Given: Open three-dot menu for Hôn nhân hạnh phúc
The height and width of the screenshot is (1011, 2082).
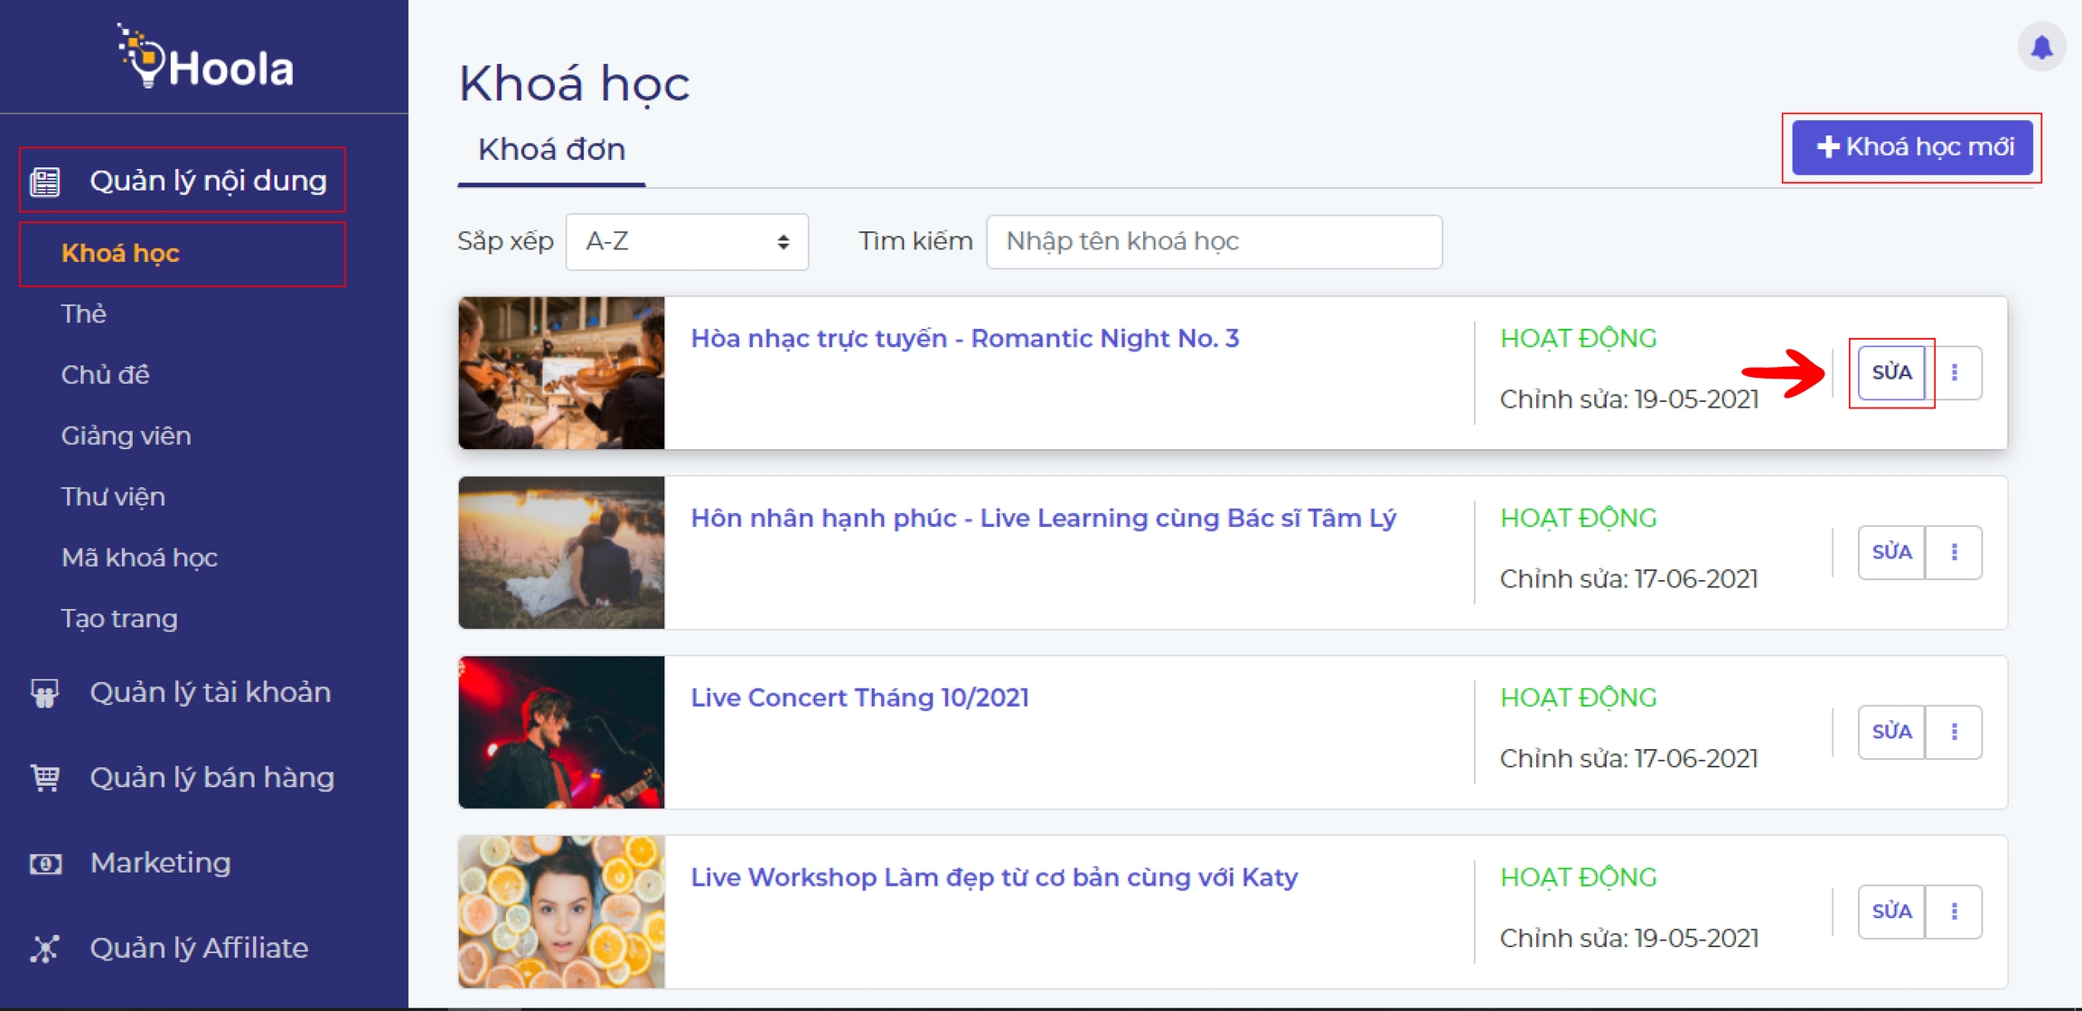Looking at the screenshot, I should click(1954, 552).
